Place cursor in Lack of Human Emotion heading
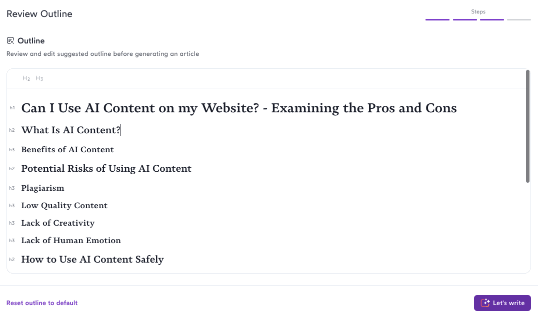 (71, 241)
